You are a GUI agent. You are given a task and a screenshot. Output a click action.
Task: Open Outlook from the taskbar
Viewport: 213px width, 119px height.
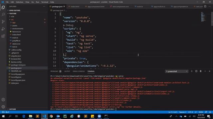point(58,116)
